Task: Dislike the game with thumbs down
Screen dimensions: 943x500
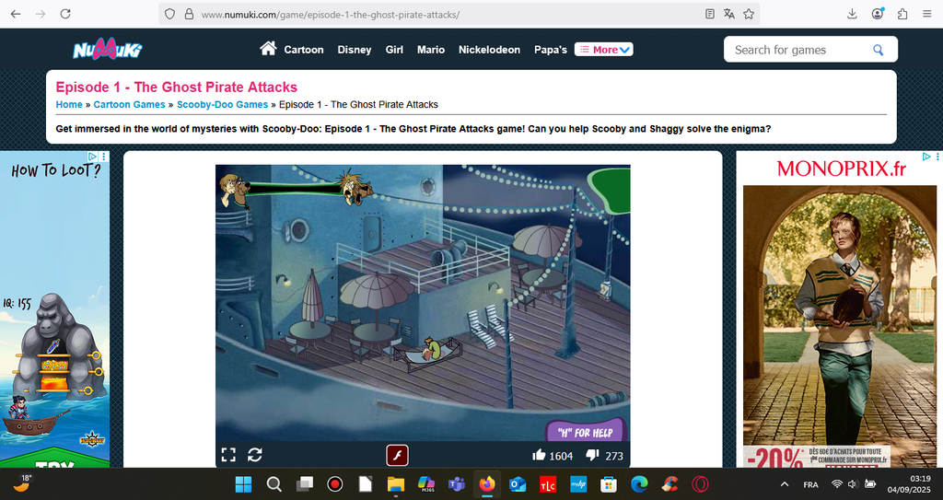Action: click(x=593, y=455)
